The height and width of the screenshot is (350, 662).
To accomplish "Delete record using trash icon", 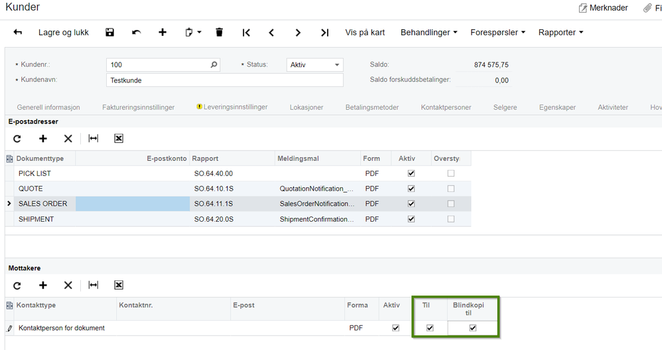I will (219, 32).
